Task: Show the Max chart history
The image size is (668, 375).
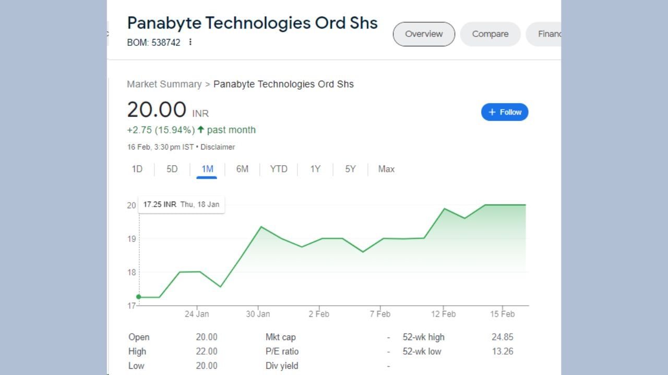Action: coord(386,169)
